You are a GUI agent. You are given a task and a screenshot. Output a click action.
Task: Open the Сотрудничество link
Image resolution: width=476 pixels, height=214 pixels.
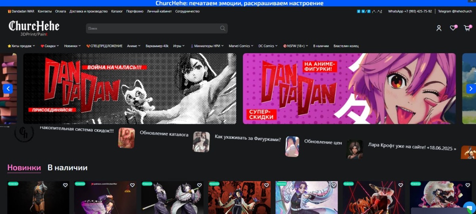[187, 11]
